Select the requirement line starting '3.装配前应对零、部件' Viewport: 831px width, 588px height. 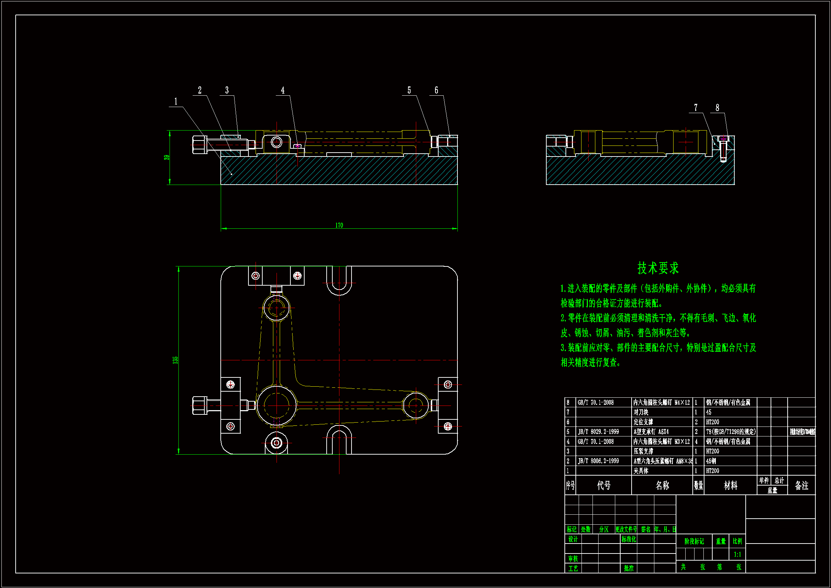point(658,348)
